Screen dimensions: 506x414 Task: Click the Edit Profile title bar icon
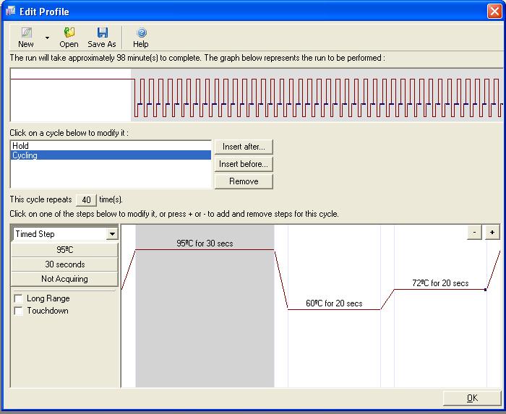[x=10, y=11]
